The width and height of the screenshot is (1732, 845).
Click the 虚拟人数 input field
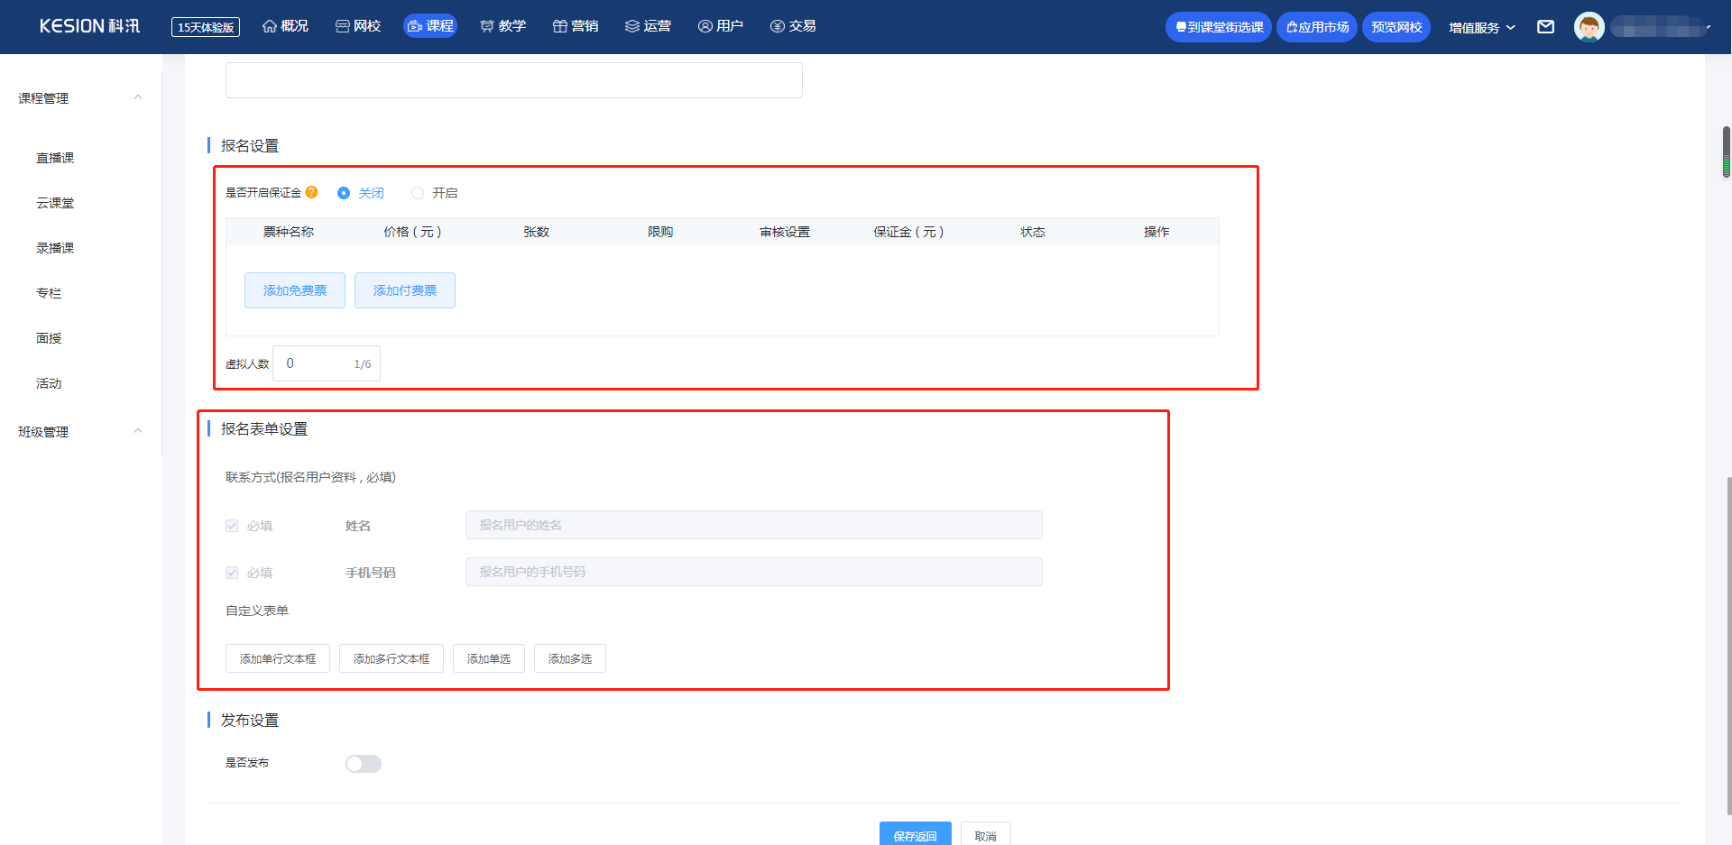pos(316,363)
